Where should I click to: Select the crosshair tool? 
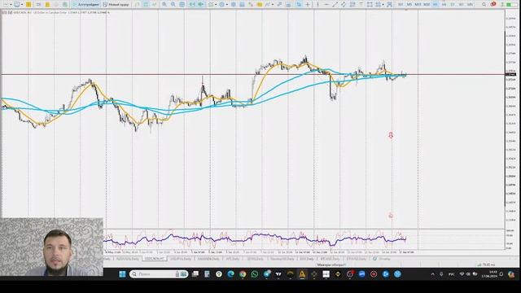308,4
